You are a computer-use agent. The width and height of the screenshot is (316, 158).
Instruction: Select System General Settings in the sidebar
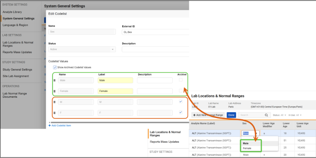(18, 18)
